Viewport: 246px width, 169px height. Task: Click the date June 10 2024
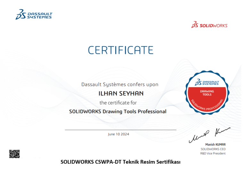119,134
